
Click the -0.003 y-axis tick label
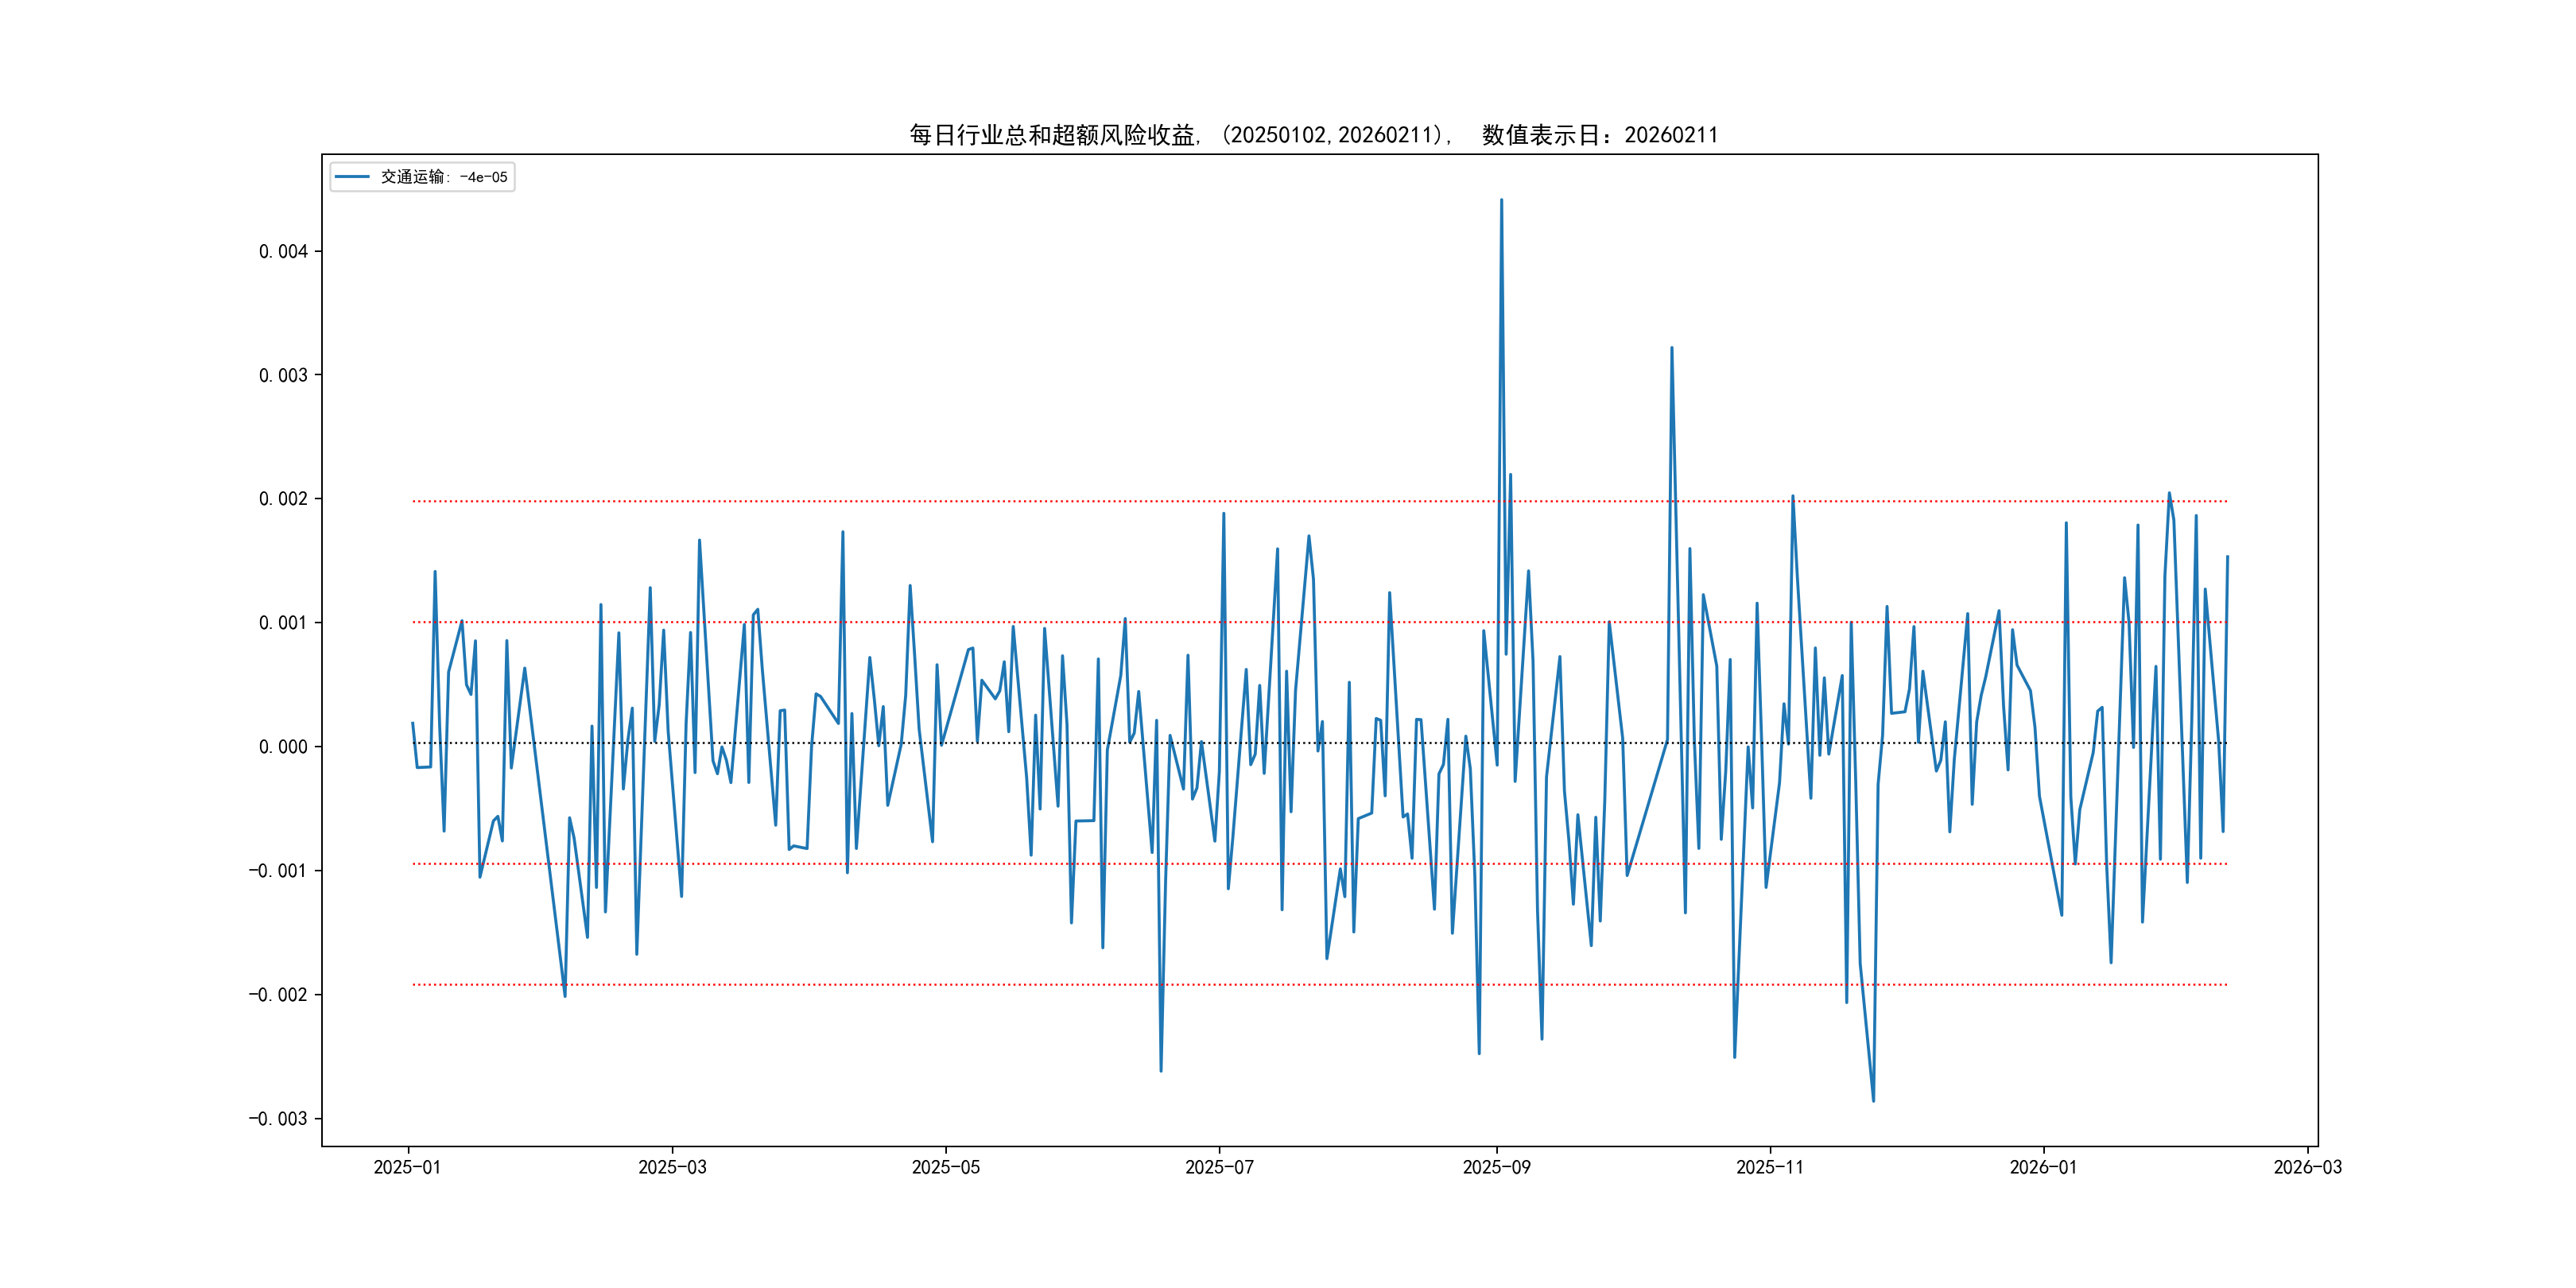tap(278, 1118)
